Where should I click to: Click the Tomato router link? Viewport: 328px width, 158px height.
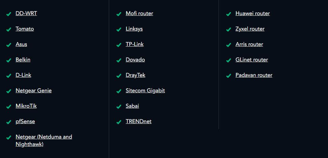25,29
